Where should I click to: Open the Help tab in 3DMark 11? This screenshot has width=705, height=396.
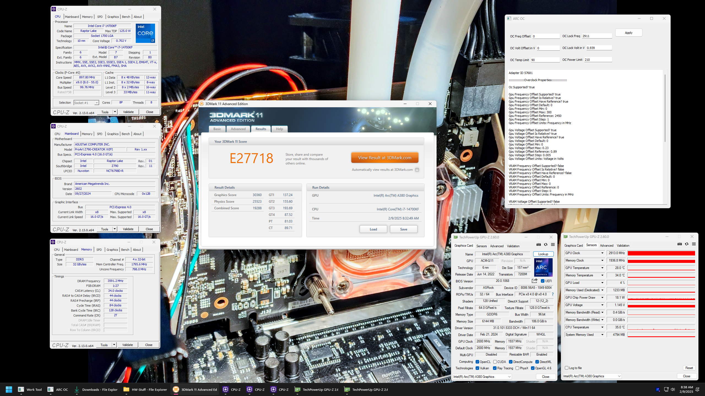point(279,129)
